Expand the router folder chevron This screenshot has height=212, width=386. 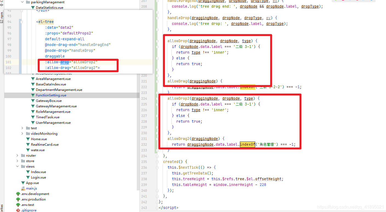pos(17,156)
